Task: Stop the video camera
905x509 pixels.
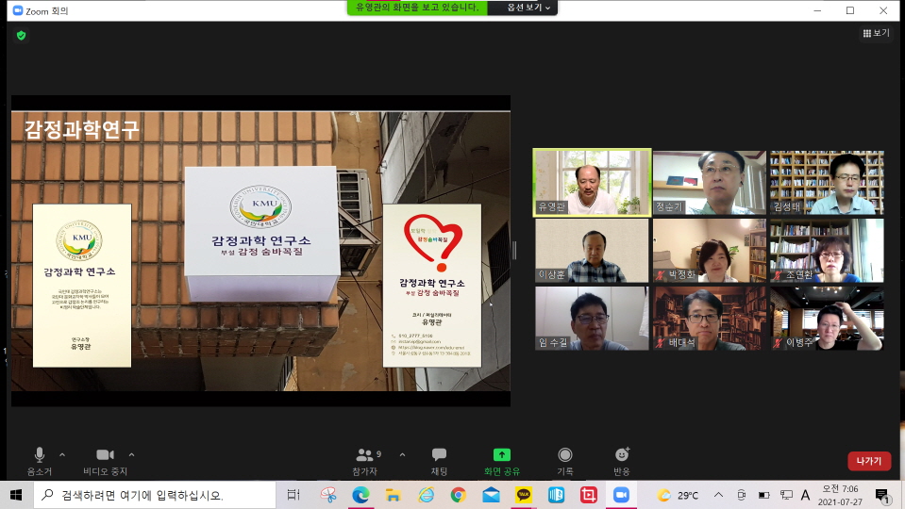Action: 105,455
